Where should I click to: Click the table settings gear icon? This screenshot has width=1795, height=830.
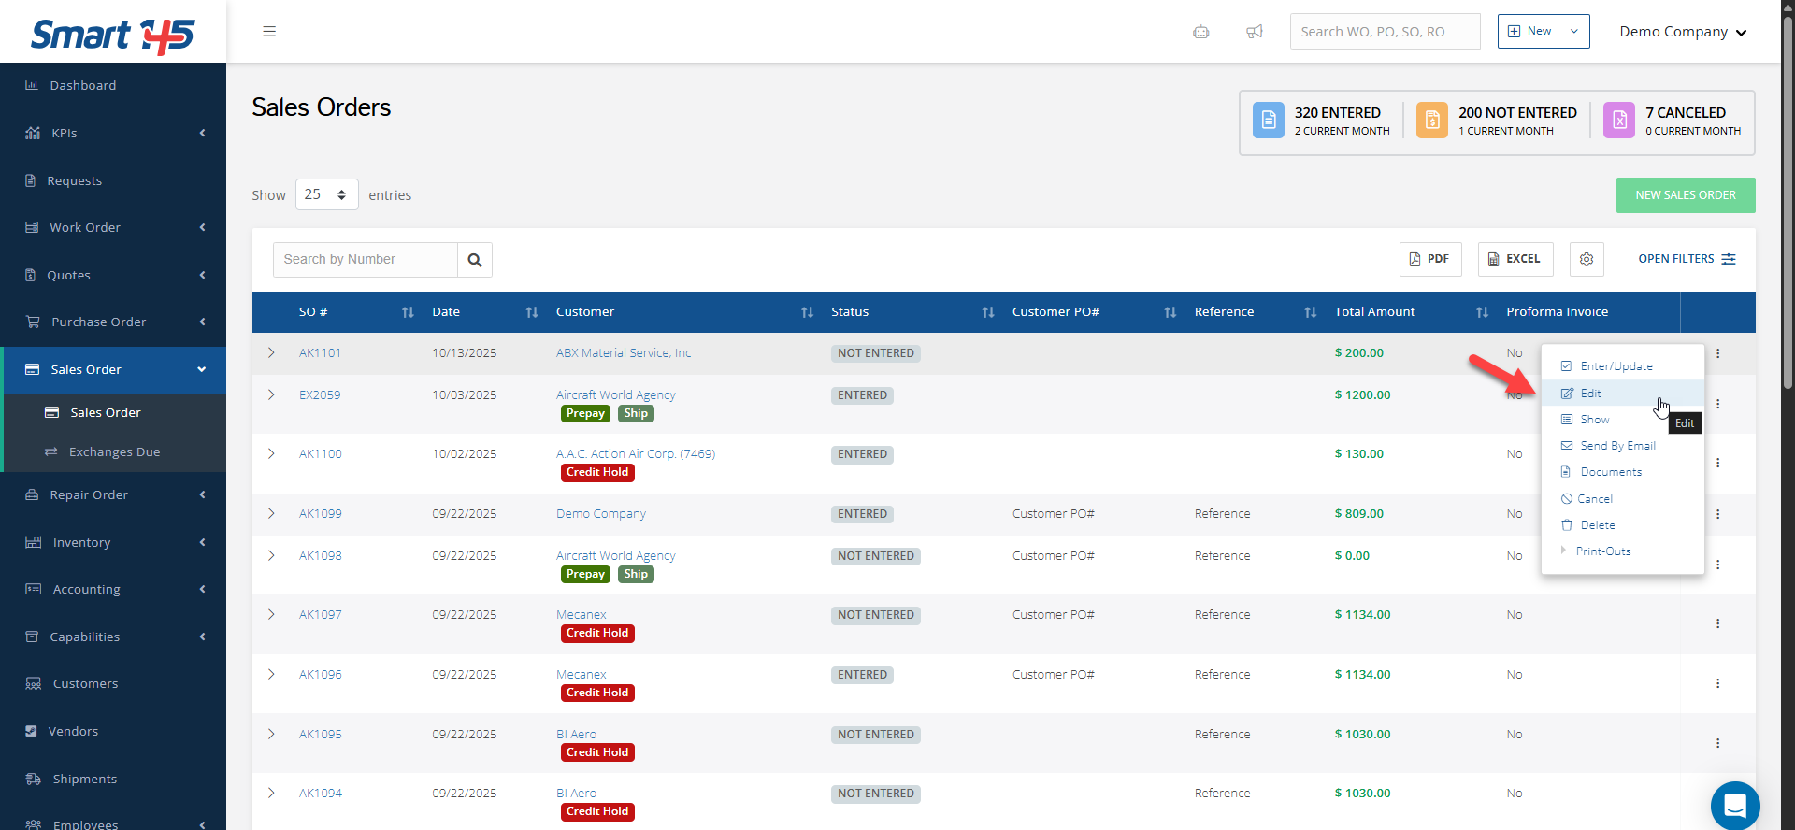(1587, 260)
